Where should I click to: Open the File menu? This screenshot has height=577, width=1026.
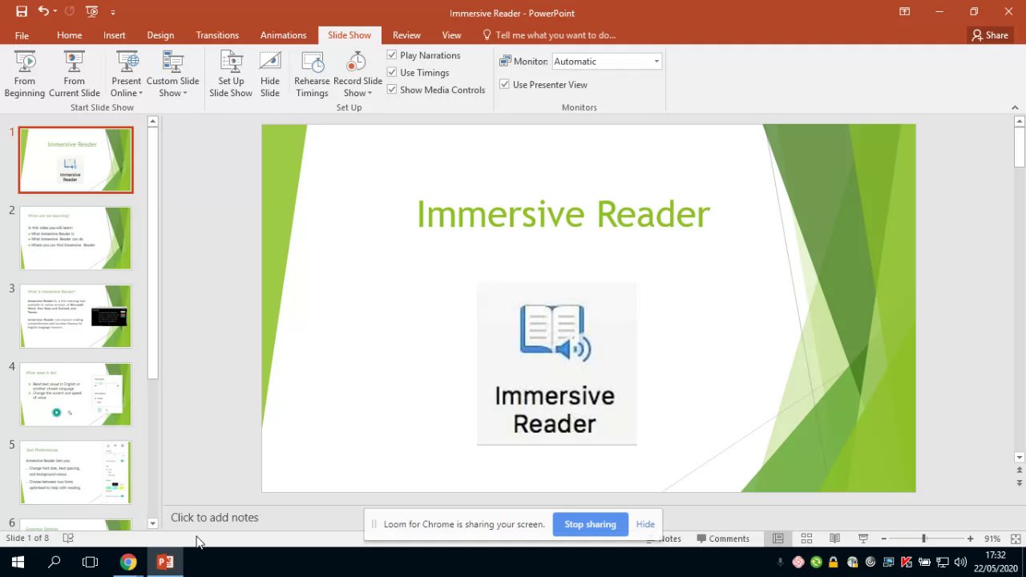pyautogui.click(x=22, y=35)
